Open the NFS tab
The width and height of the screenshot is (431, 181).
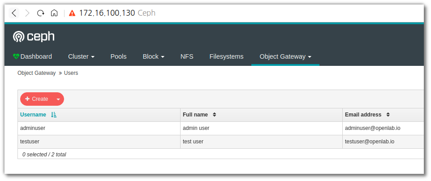pos(187,56)
